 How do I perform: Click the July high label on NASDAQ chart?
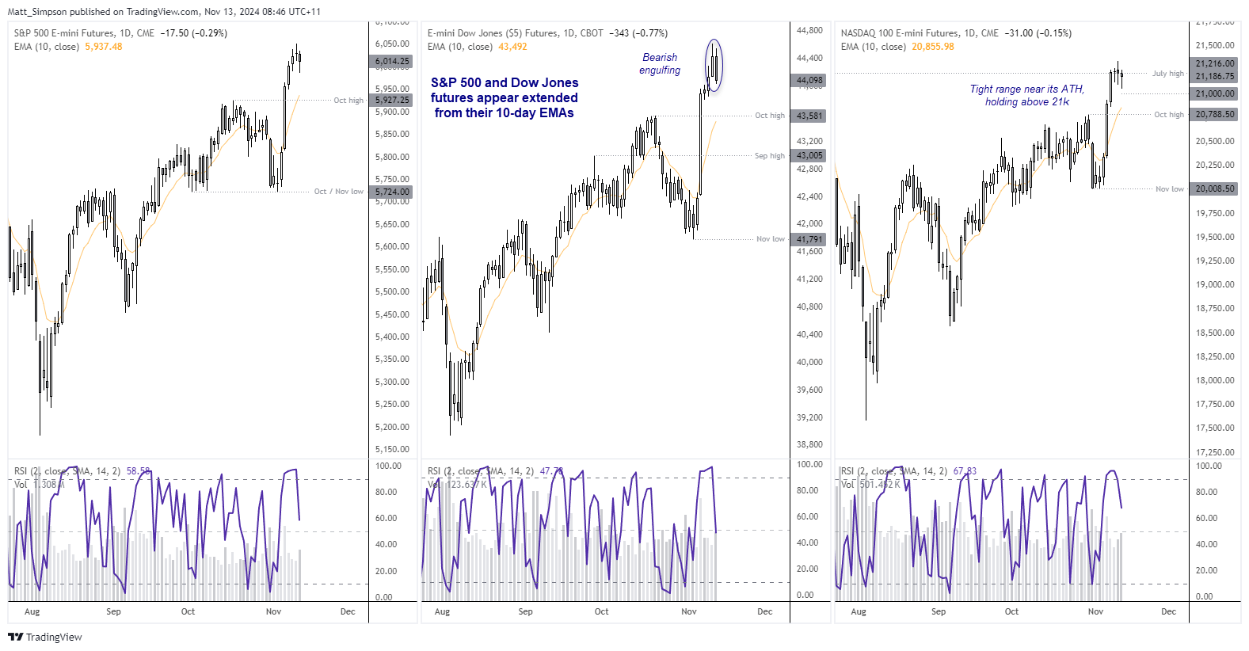click(x=1168, y=74)
